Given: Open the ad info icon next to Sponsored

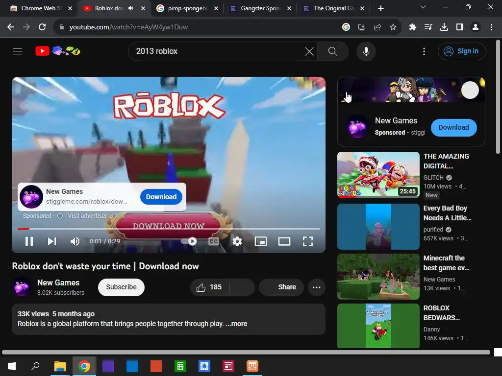Looking at the screenshot, I should click(x=60, y=216).
